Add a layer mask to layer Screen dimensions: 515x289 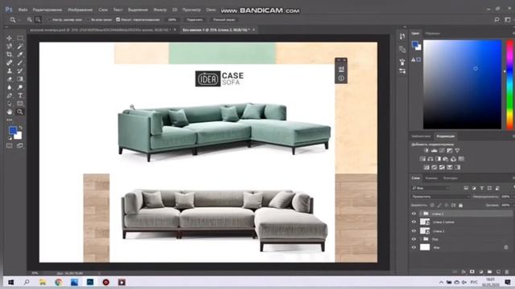pos(472,271)
